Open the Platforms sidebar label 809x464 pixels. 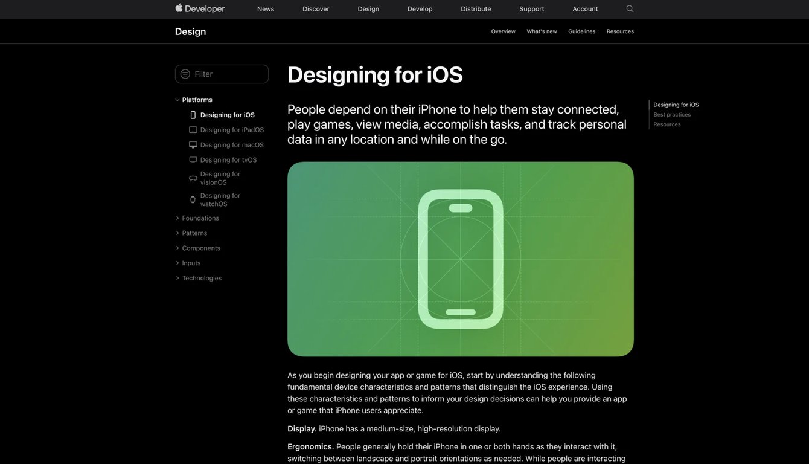197,100
